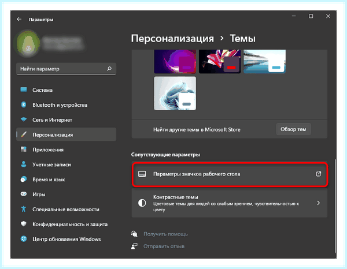Click the search magnifier icon

pyautogui.click(x=109, y=69)
